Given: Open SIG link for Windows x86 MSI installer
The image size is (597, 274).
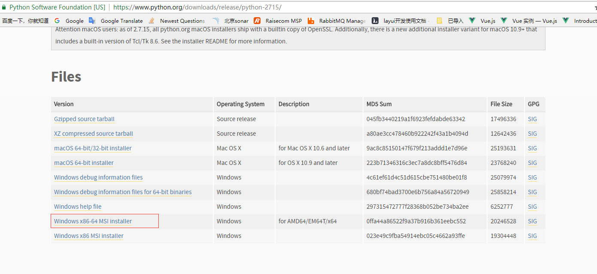Looking at the screenshot, I should tap(532, 236).
